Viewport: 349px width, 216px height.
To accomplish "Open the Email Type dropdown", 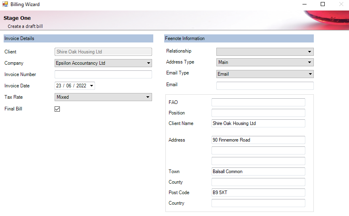I will pos(265,74).
